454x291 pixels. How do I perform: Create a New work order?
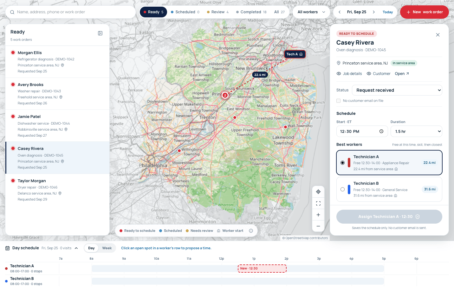point(425,12)
